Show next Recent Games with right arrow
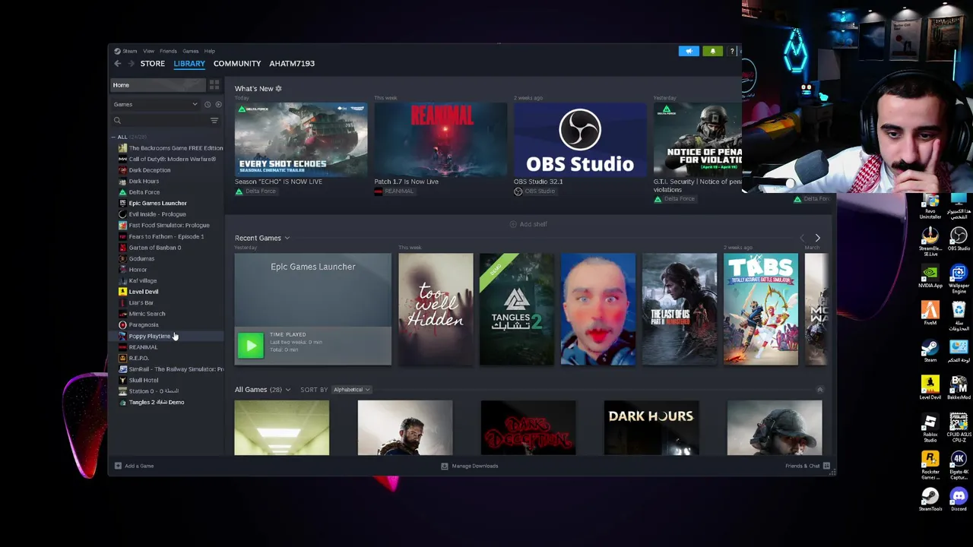The height and width of the screenshot is (547, 973). 818,239
